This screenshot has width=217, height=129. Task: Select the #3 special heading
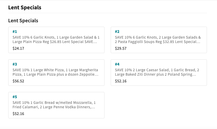[15, 64]
